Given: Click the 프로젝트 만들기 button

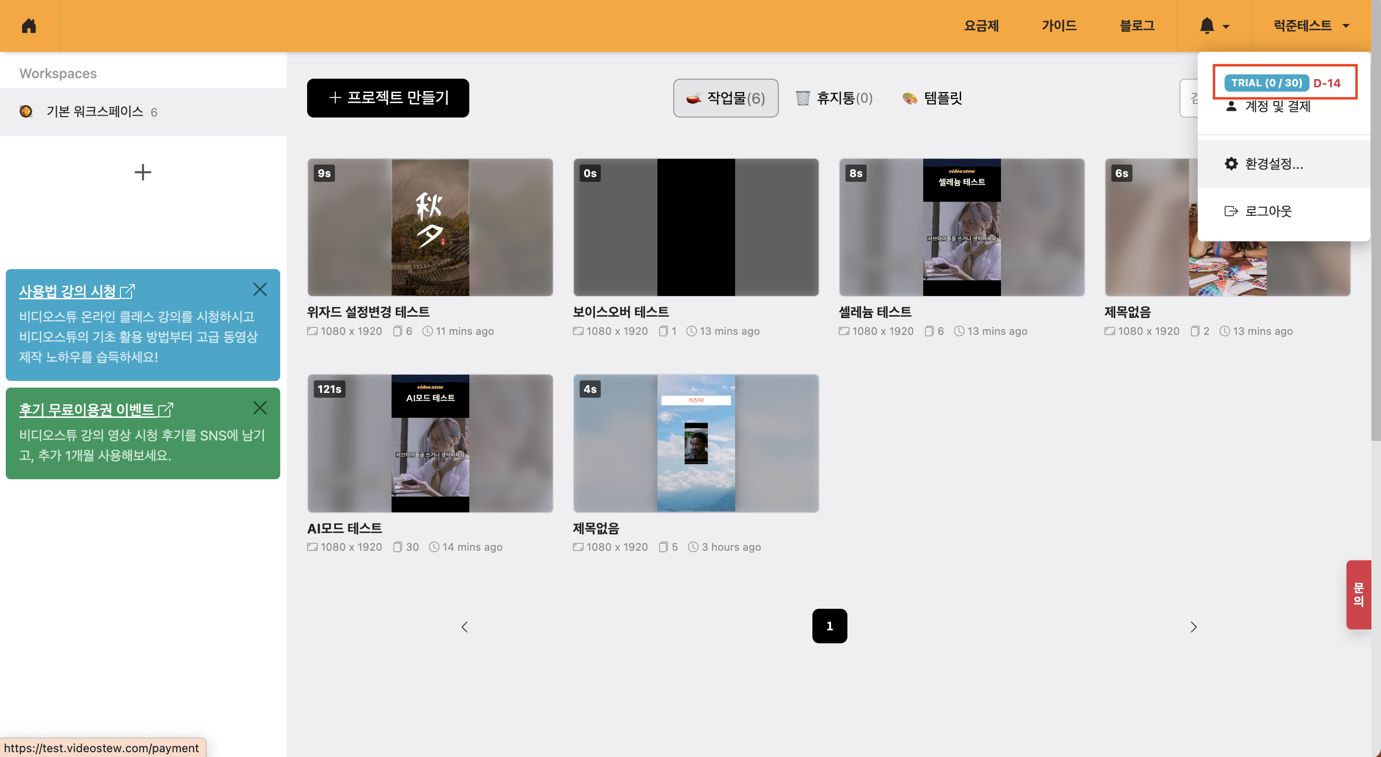Looking at the screenshot, I should pos(388,98).
